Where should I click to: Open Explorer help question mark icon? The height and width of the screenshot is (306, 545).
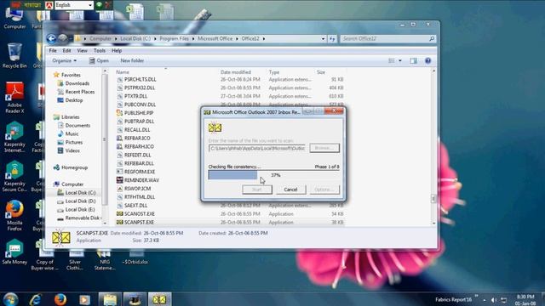click(x=427, y=60)
